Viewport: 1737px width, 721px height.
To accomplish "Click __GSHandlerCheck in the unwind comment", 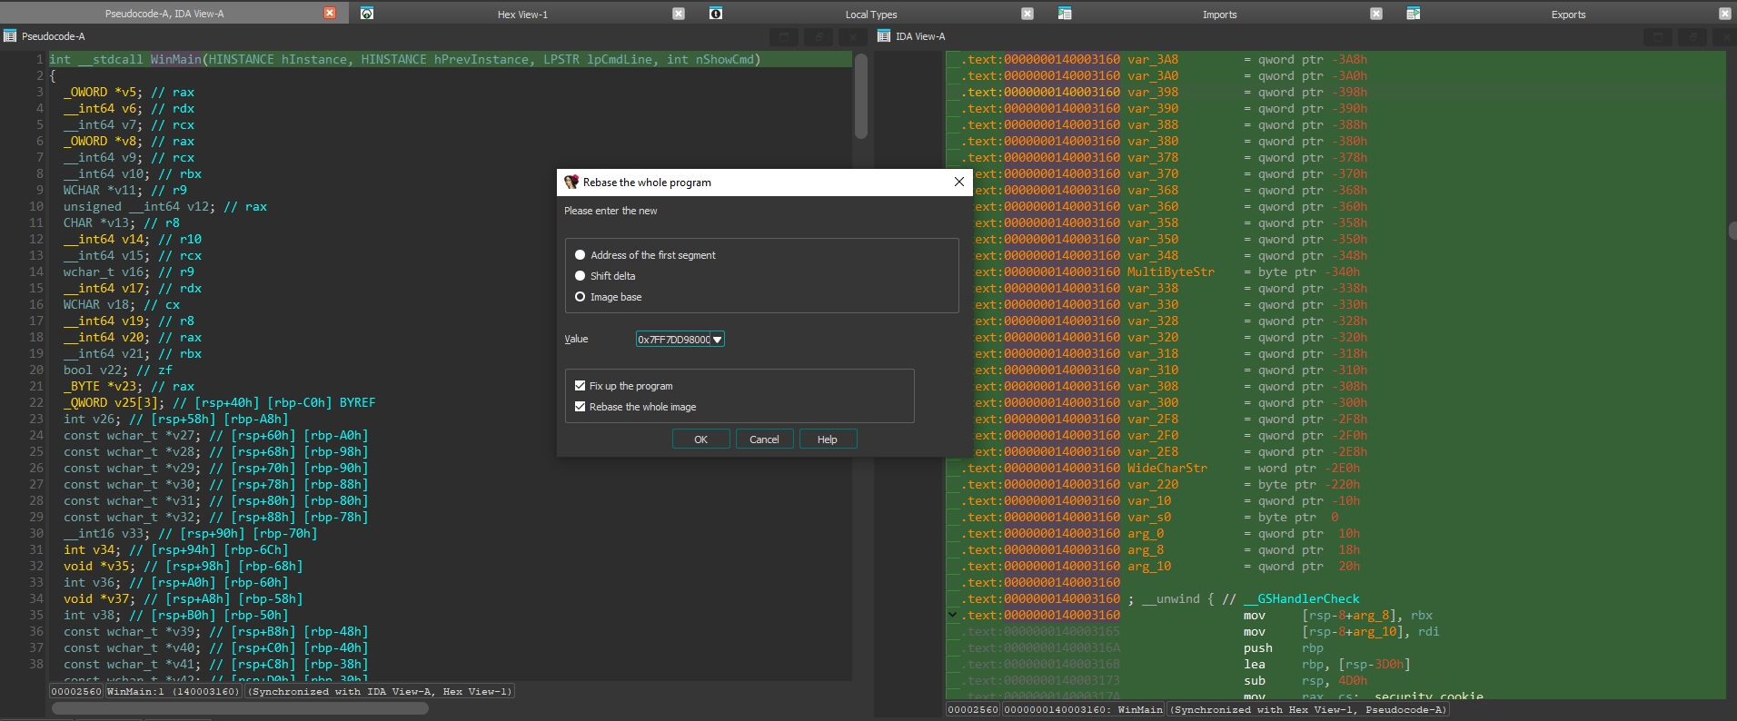I will point(1302,598).
